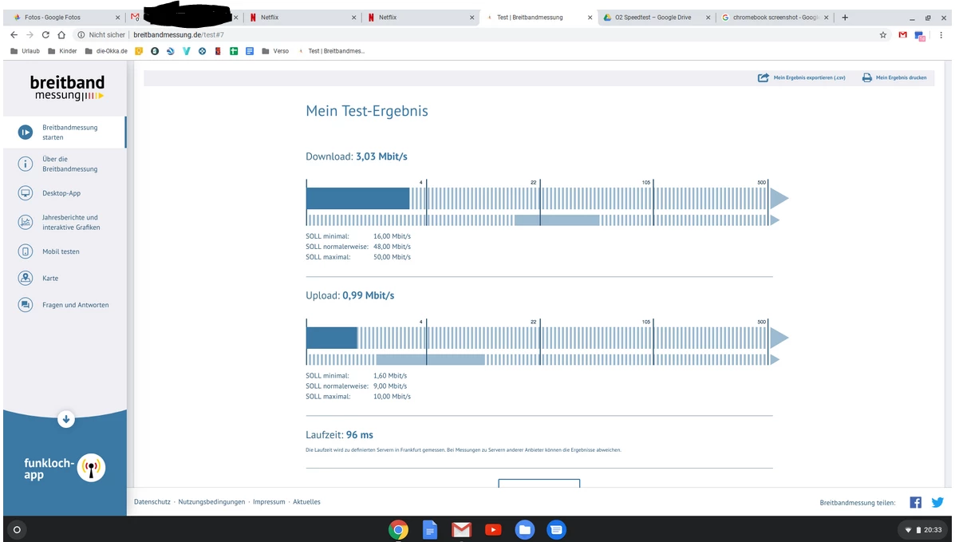
Task: Share on Facebook icon
Action: pyautogui.click(x=915, y=502)
